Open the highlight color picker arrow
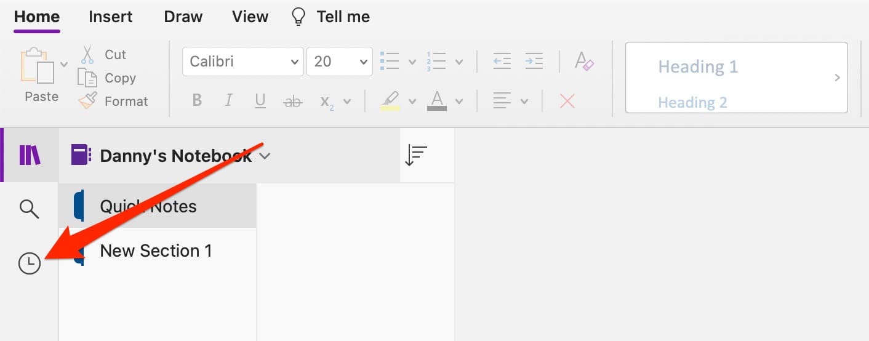 pyautogui.click(x=412, y=102)
